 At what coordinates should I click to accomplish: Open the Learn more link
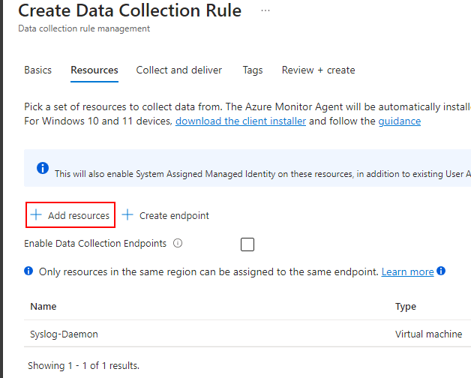(407, 271)
